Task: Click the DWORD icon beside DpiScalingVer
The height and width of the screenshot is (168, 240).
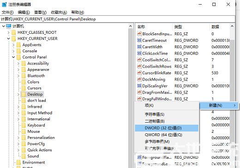Action: pos(139,86)
